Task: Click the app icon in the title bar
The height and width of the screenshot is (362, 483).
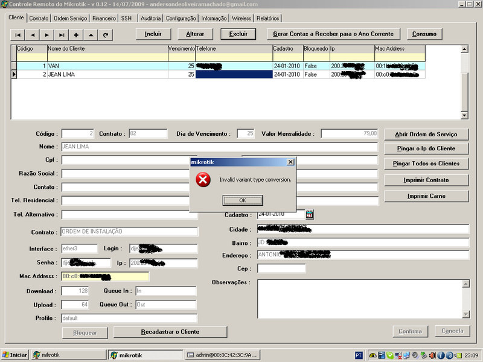Action: tap(4, 4)
